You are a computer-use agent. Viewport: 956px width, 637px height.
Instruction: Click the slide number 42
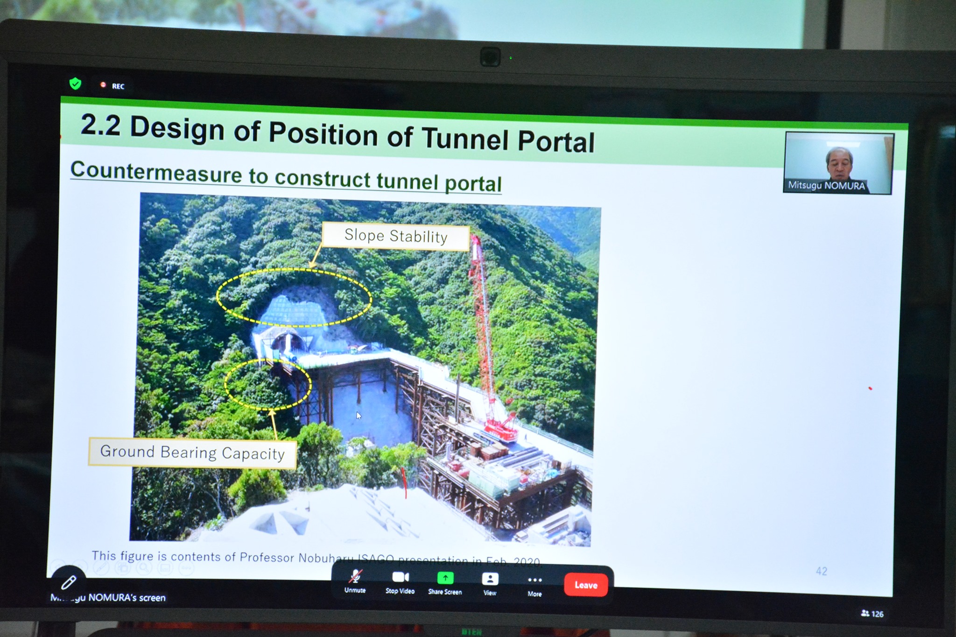coord(821,571)
